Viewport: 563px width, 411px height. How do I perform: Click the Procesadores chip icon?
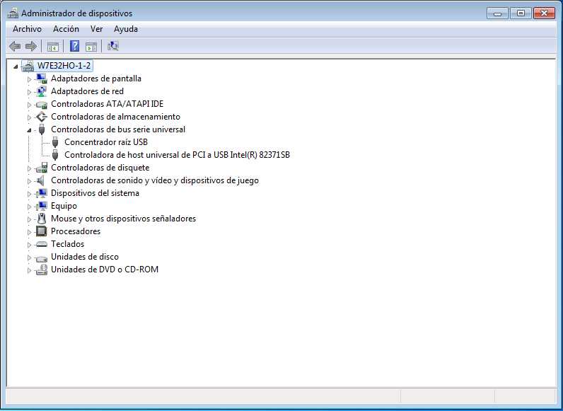pos(41,231)
